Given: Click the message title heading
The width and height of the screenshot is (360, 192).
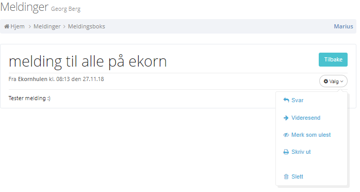Looking at the screenshot, I should (88, 61).
